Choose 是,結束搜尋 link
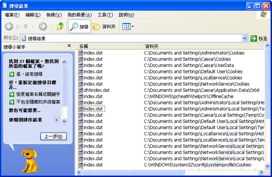272x177 pixels. pyautogui.click(x=29, y=74)
